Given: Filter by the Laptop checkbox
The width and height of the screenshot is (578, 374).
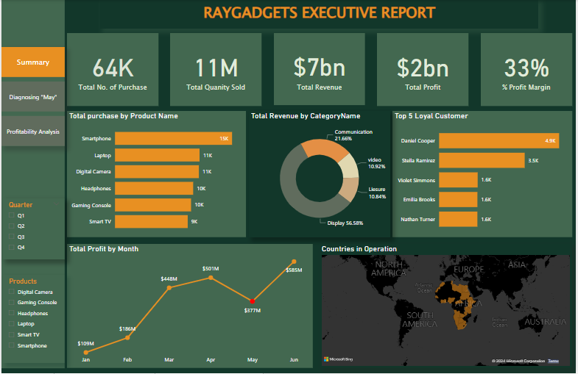Looking at the screenshot, I should (x=11, y=324).
